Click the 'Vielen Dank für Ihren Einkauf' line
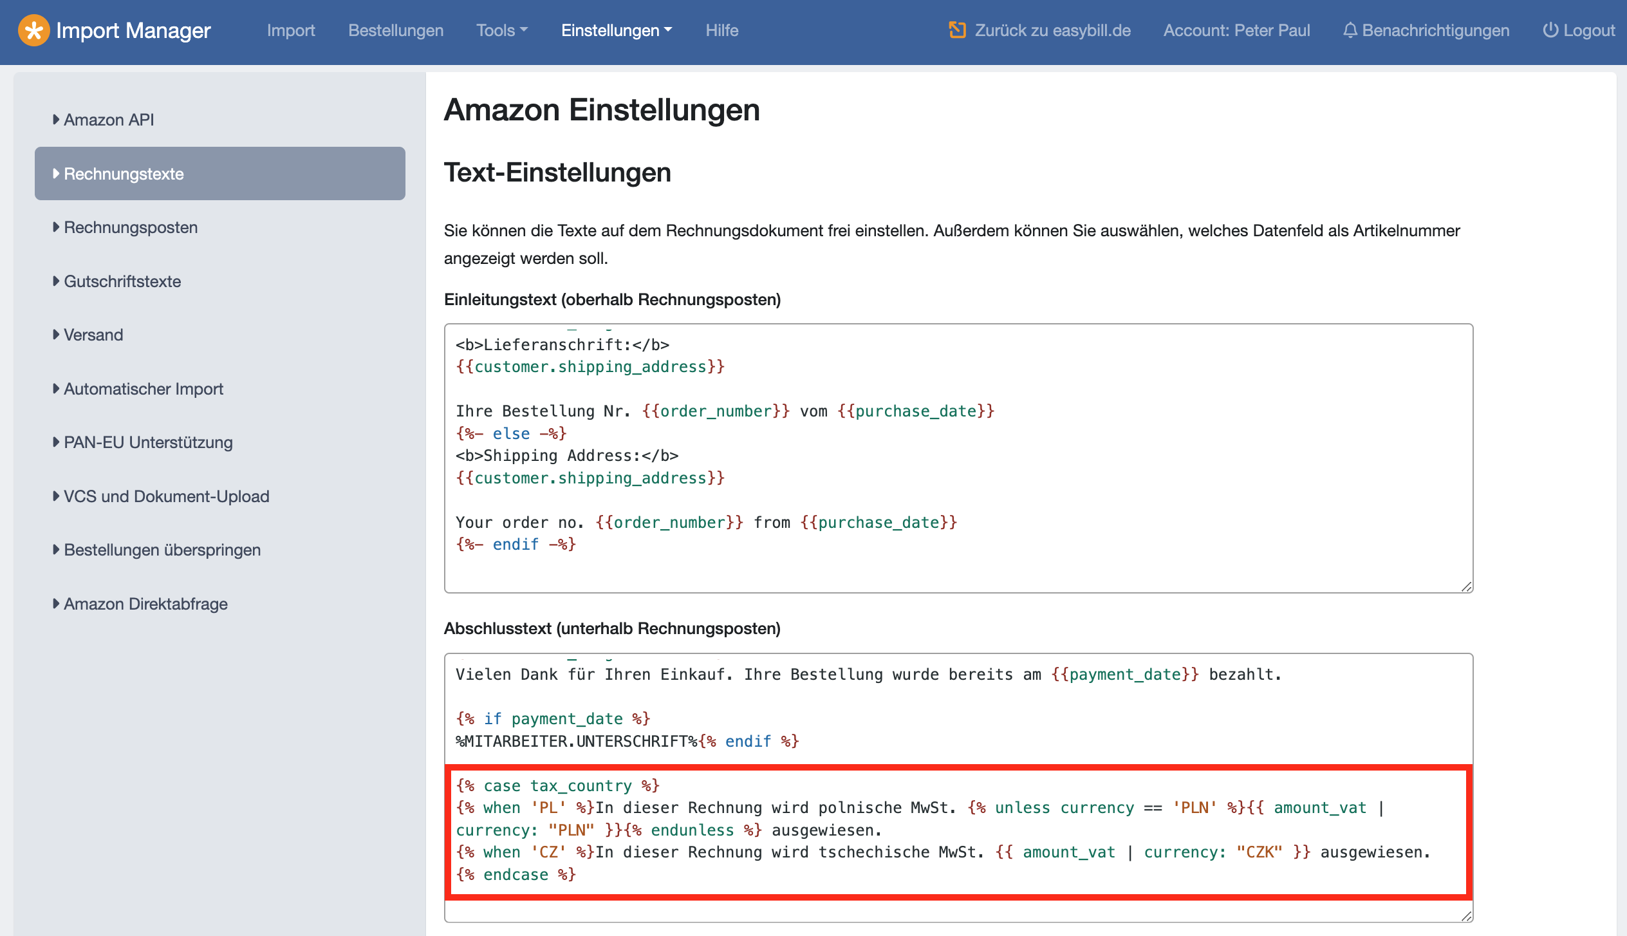The image size is (1627, 936). pos(868,674)
